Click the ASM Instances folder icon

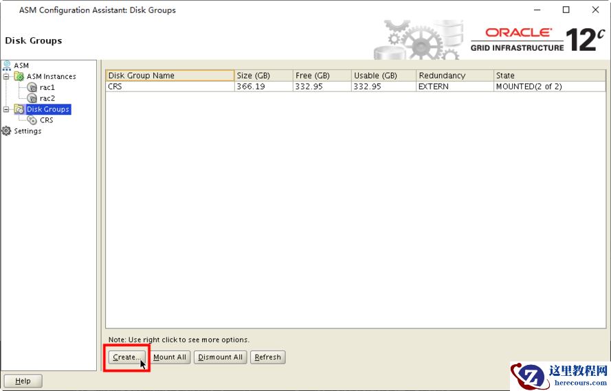19,76
